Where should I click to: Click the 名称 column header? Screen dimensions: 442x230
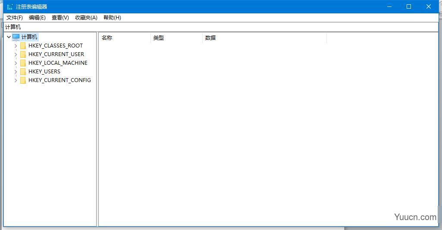click(x=125, y=38)
